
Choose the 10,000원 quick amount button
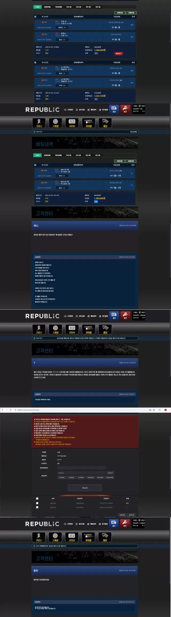coord(62,477)
